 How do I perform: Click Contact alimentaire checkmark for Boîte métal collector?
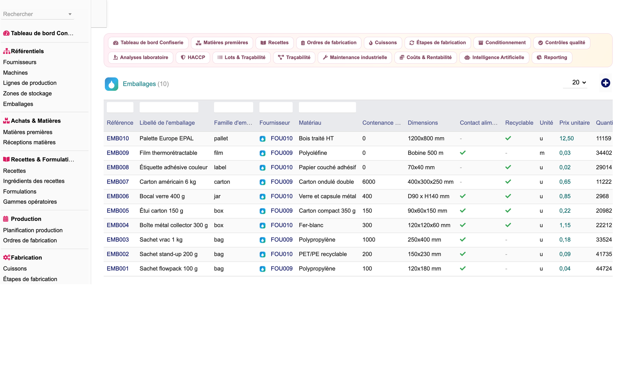click(463, 225)
